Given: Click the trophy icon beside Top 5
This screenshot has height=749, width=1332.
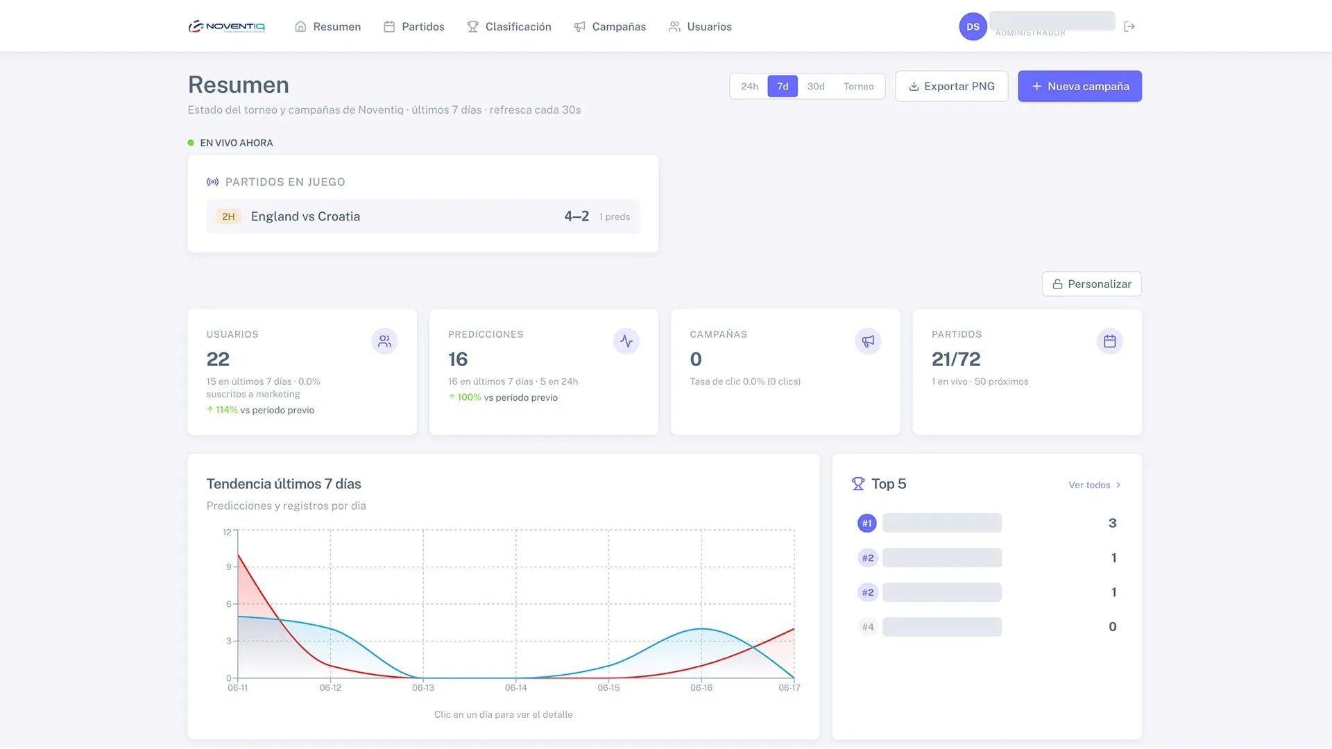Looking at the screenshot, I should (858, 484).
